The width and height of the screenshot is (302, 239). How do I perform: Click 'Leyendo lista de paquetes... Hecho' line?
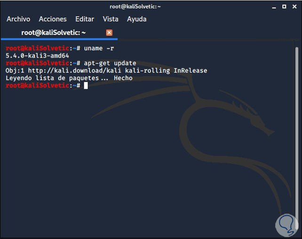(x=69, y=78)
